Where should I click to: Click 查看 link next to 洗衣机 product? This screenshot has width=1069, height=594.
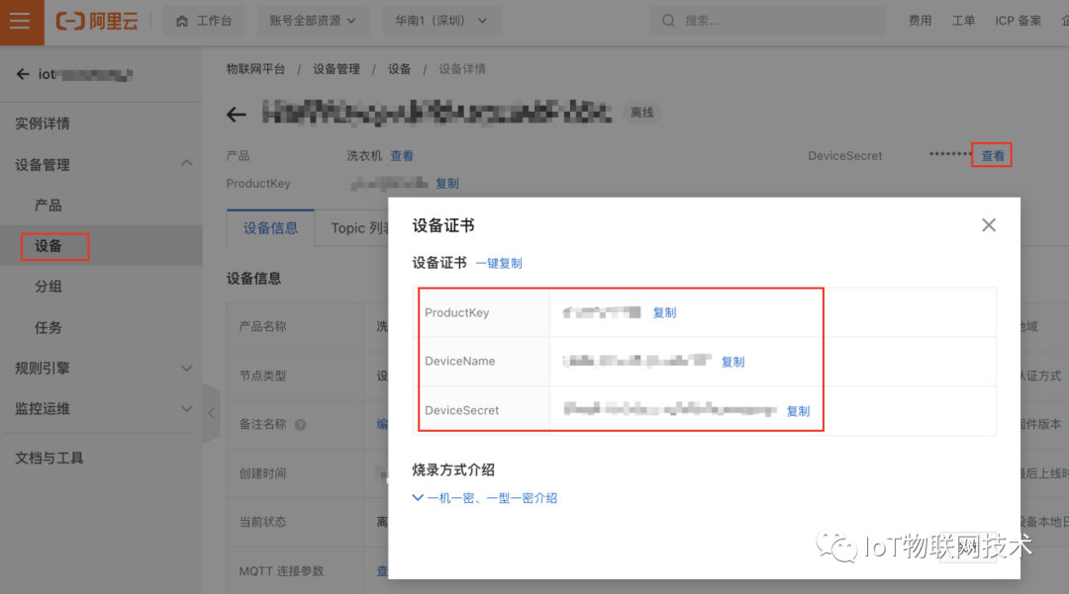[x=402, y=156]
